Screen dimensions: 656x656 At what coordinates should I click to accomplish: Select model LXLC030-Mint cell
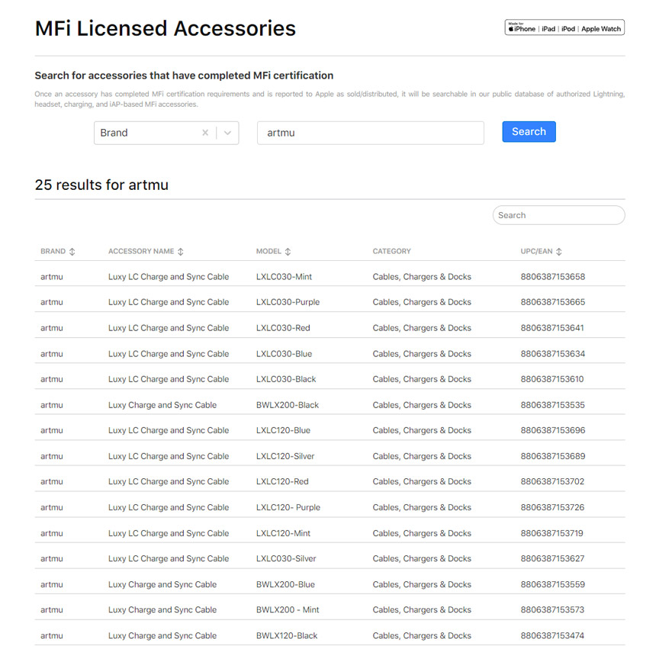(x=284, y=277)
